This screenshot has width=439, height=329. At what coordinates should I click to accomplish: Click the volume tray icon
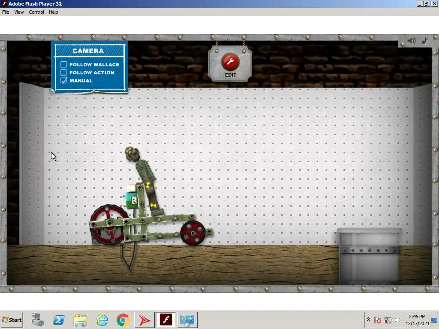[397, 320]
